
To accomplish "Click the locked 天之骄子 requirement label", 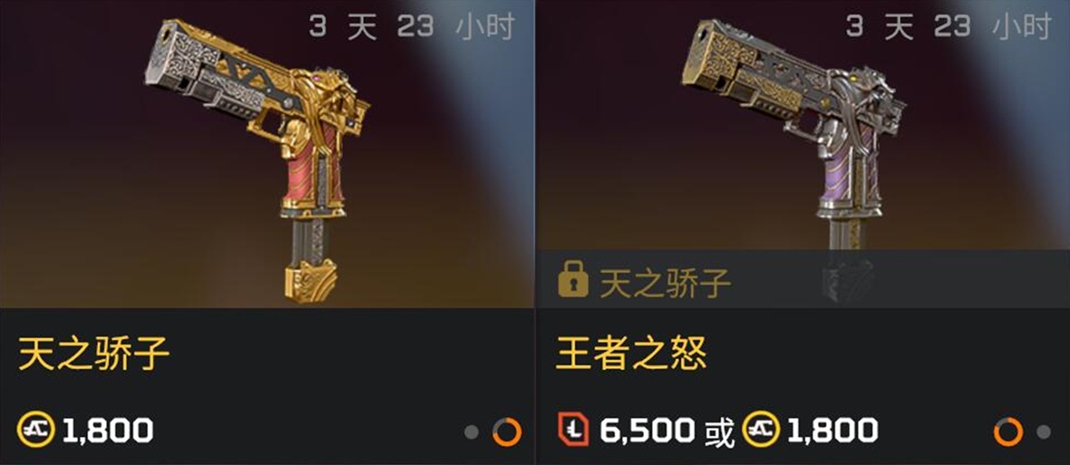I will (x=665, y=282).
